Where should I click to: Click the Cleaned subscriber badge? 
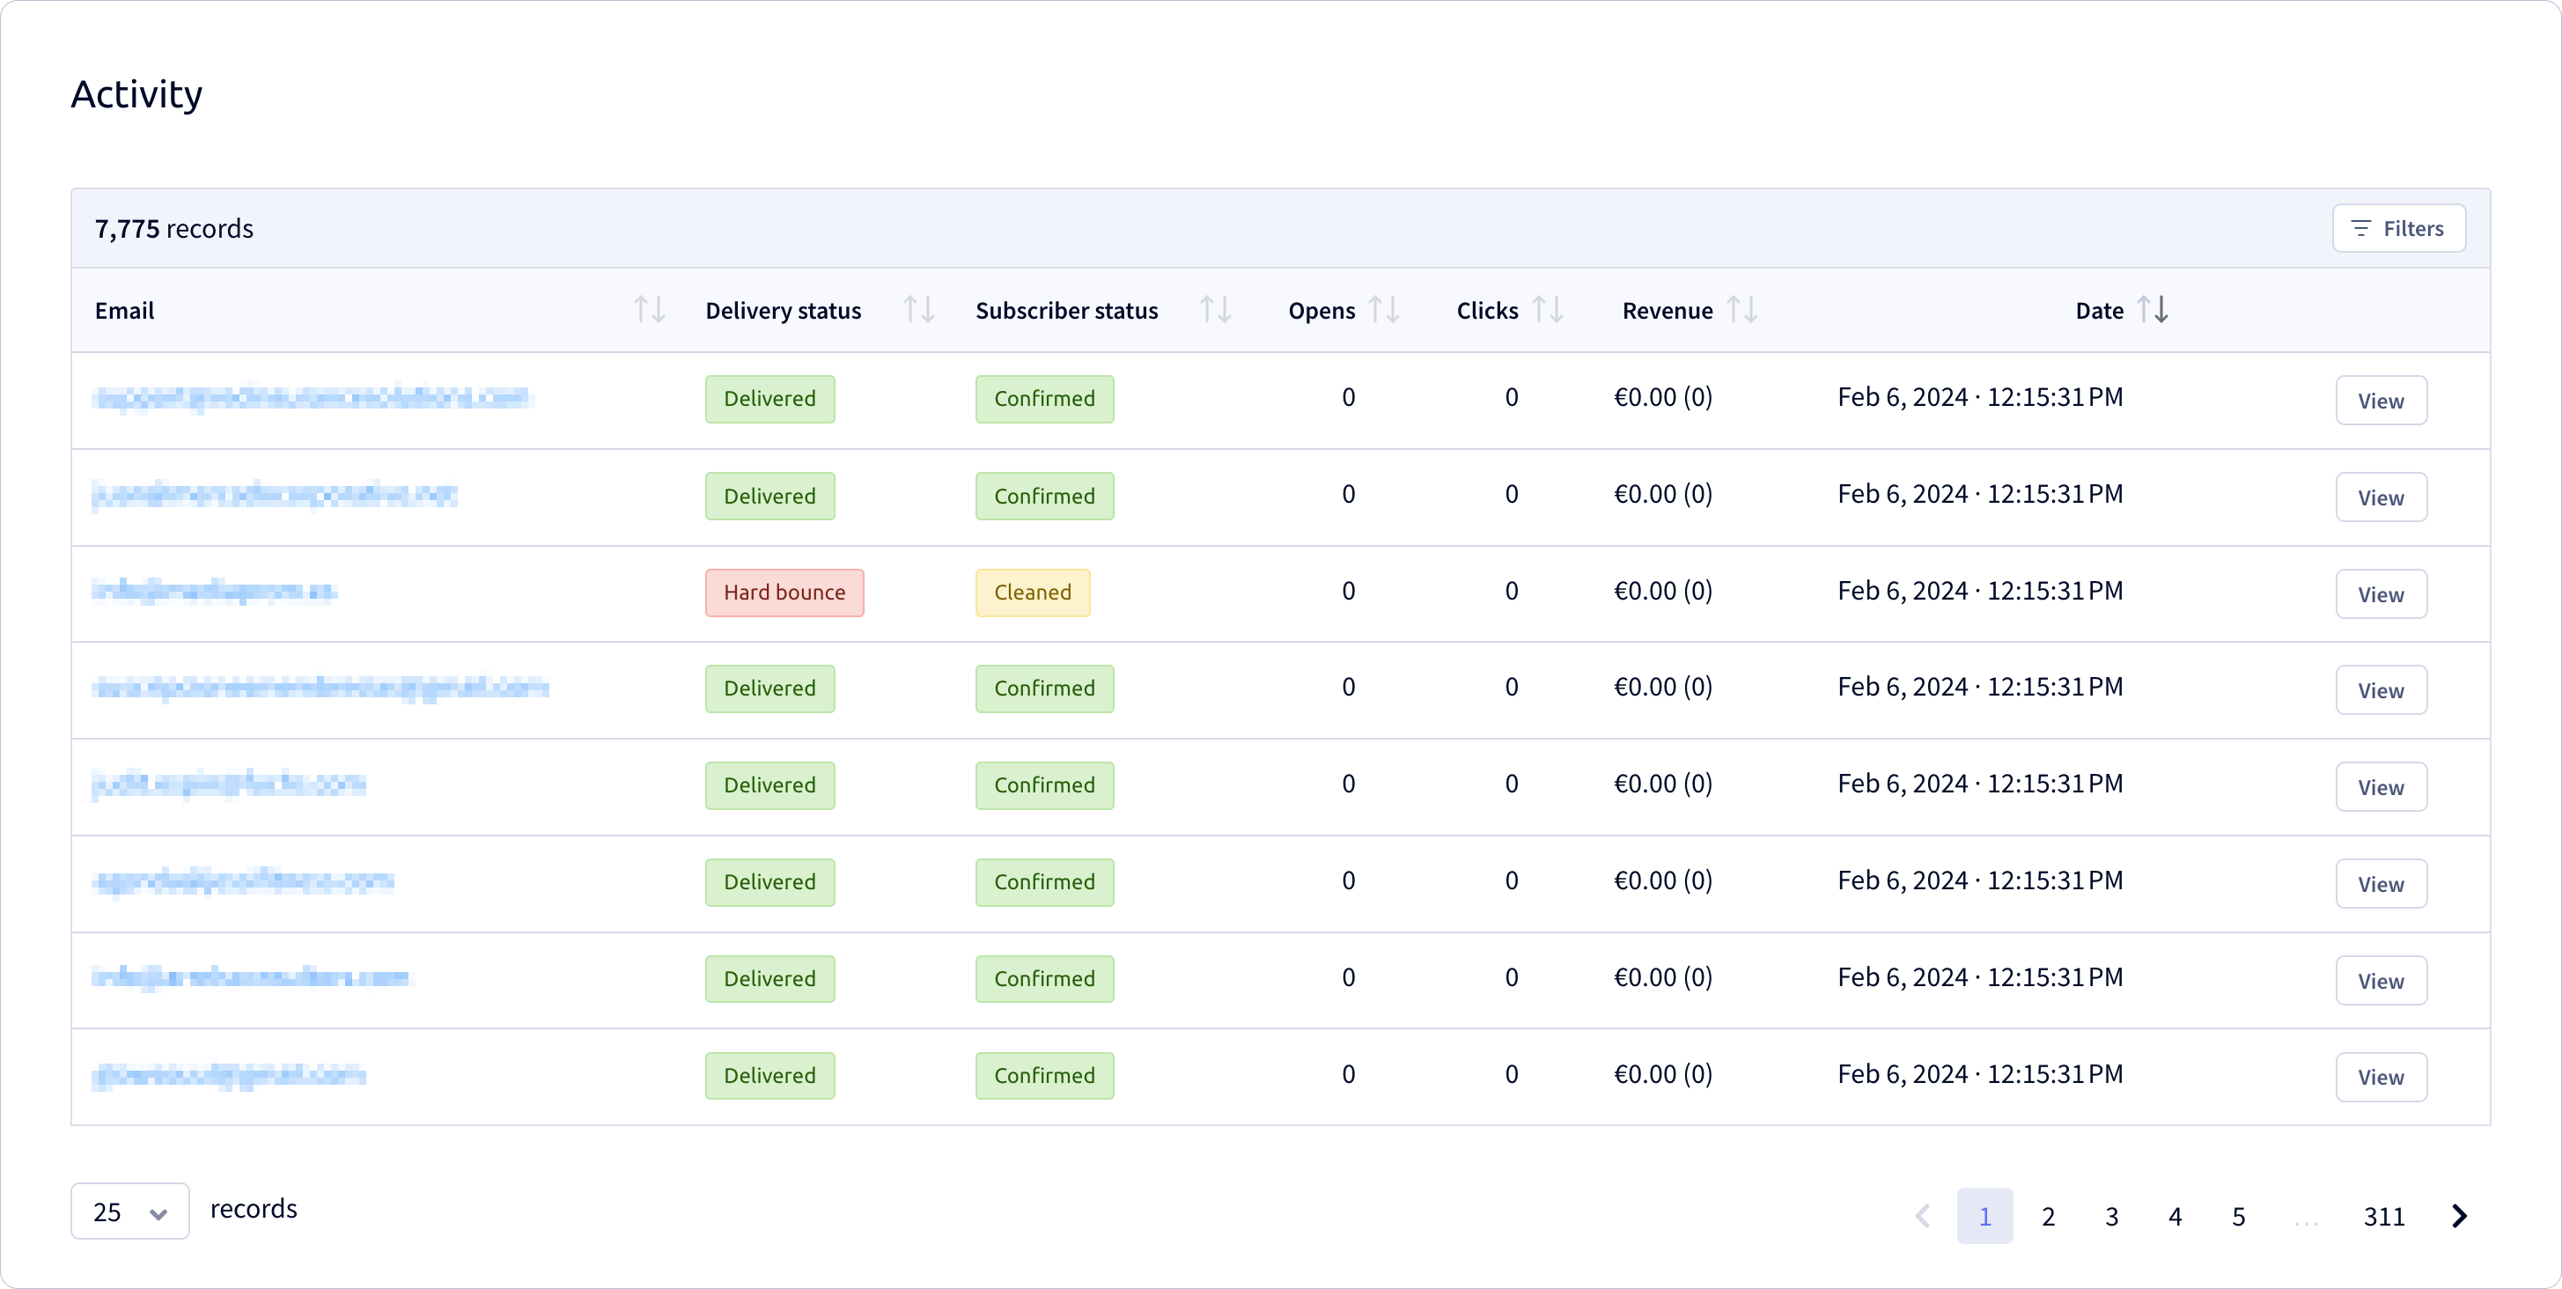click(x=1033, y=593)
